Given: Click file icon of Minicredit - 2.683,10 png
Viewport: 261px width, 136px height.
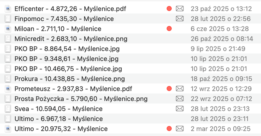Looking at the screenshot, I should pyautogui.click(x=8, y=39).
